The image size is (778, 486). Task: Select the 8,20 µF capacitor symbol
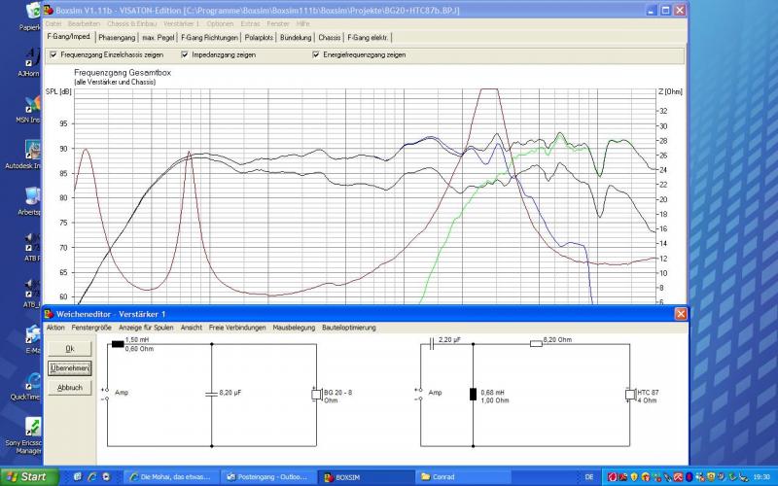(211, 394)
